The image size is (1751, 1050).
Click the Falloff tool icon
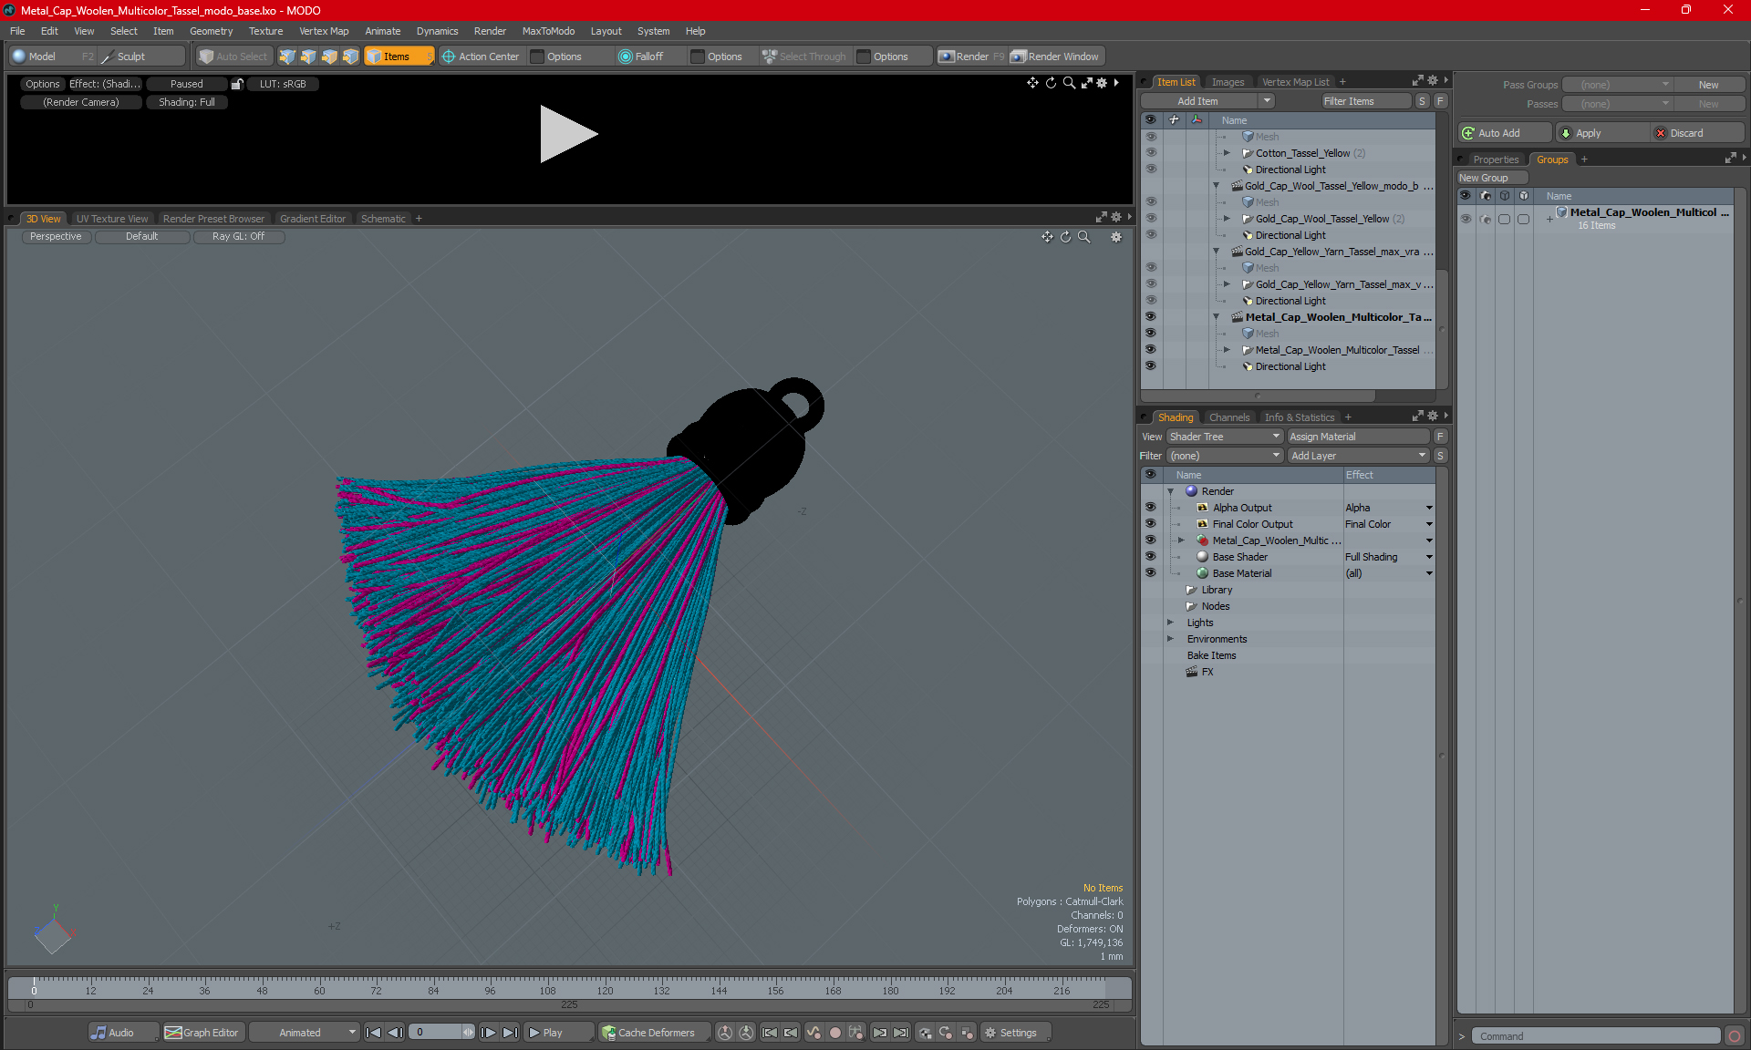[x=626, y=57]
